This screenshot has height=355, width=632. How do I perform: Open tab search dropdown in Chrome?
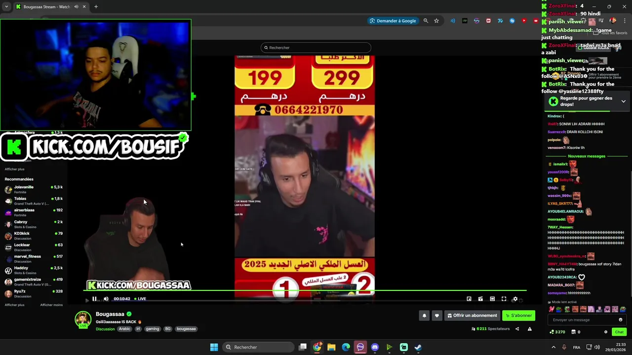6,7
